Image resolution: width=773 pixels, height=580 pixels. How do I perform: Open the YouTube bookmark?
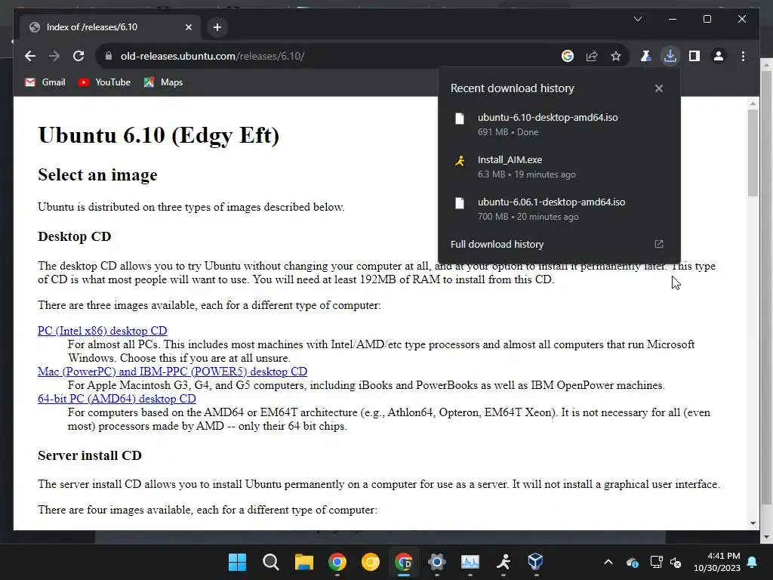click(x=104, y=82)
